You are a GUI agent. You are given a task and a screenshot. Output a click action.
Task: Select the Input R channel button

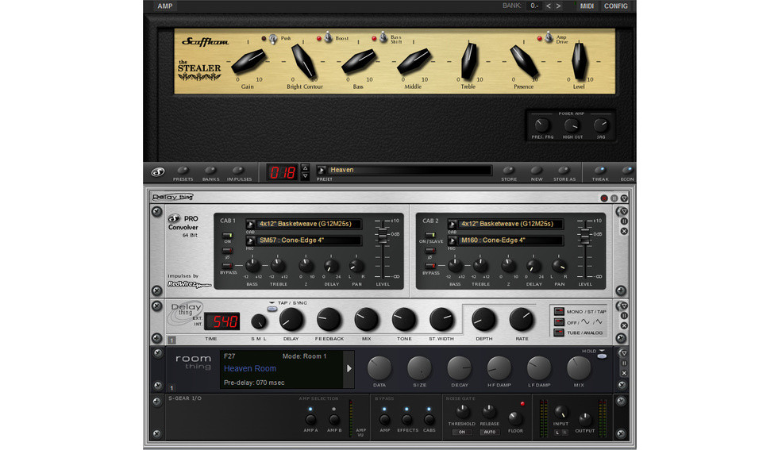pos(564,433)
